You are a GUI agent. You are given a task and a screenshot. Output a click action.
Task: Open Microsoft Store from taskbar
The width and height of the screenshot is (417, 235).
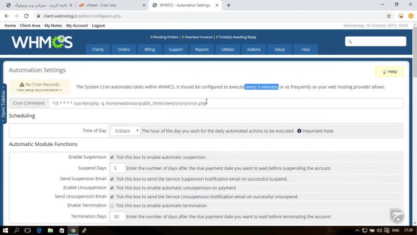[62, 230]
